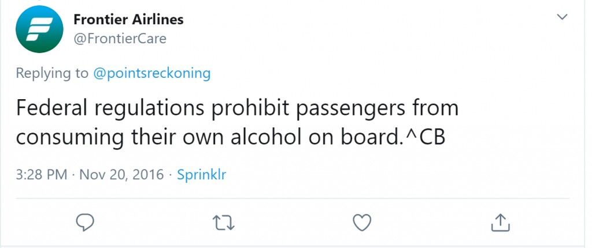Click the white F logo inside the avatar
This screenshot has height=248, width=592.
tap(39, 29)
